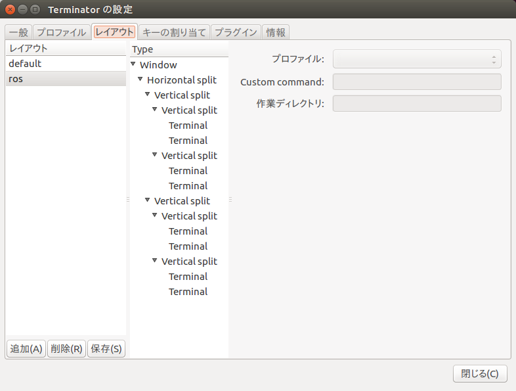
Task: Select the first Terminal row in tree
Action: tap(179, 126)
